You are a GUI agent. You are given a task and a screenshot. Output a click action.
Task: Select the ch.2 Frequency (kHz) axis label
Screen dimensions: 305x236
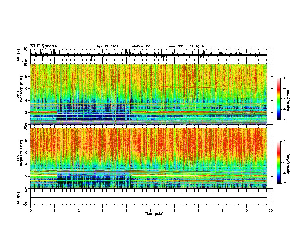coord(20,153)
